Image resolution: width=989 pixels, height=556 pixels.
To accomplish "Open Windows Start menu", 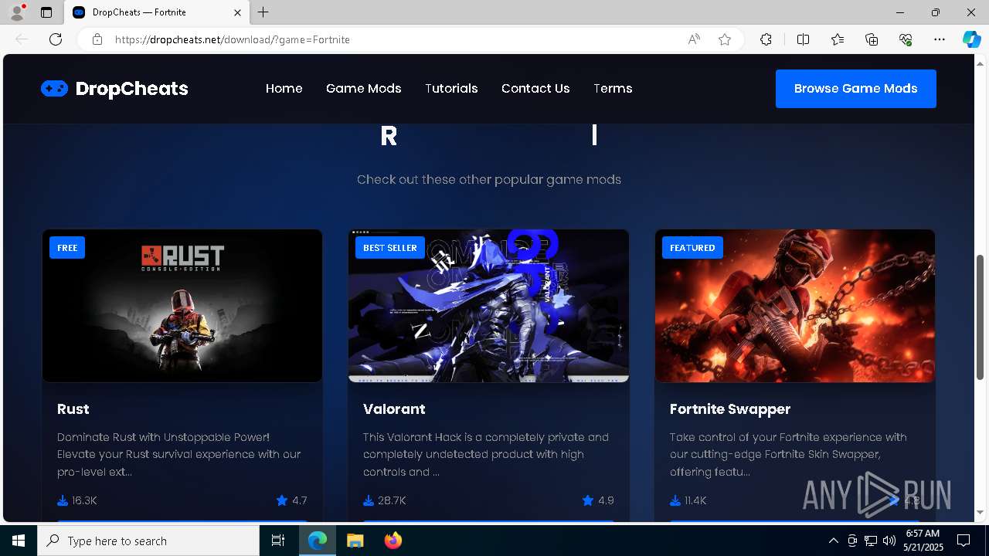I will [19, 541].
